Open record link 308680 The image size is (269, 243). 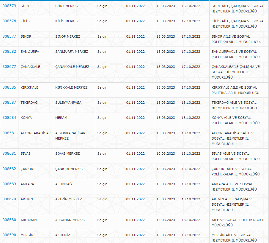(9, 220)
